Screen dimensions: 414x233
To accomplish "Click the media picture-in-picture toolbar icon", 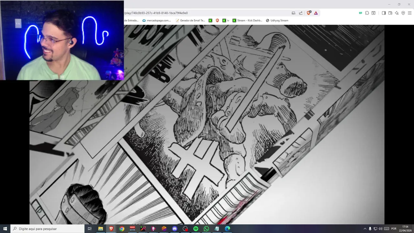I will point(373,13).
